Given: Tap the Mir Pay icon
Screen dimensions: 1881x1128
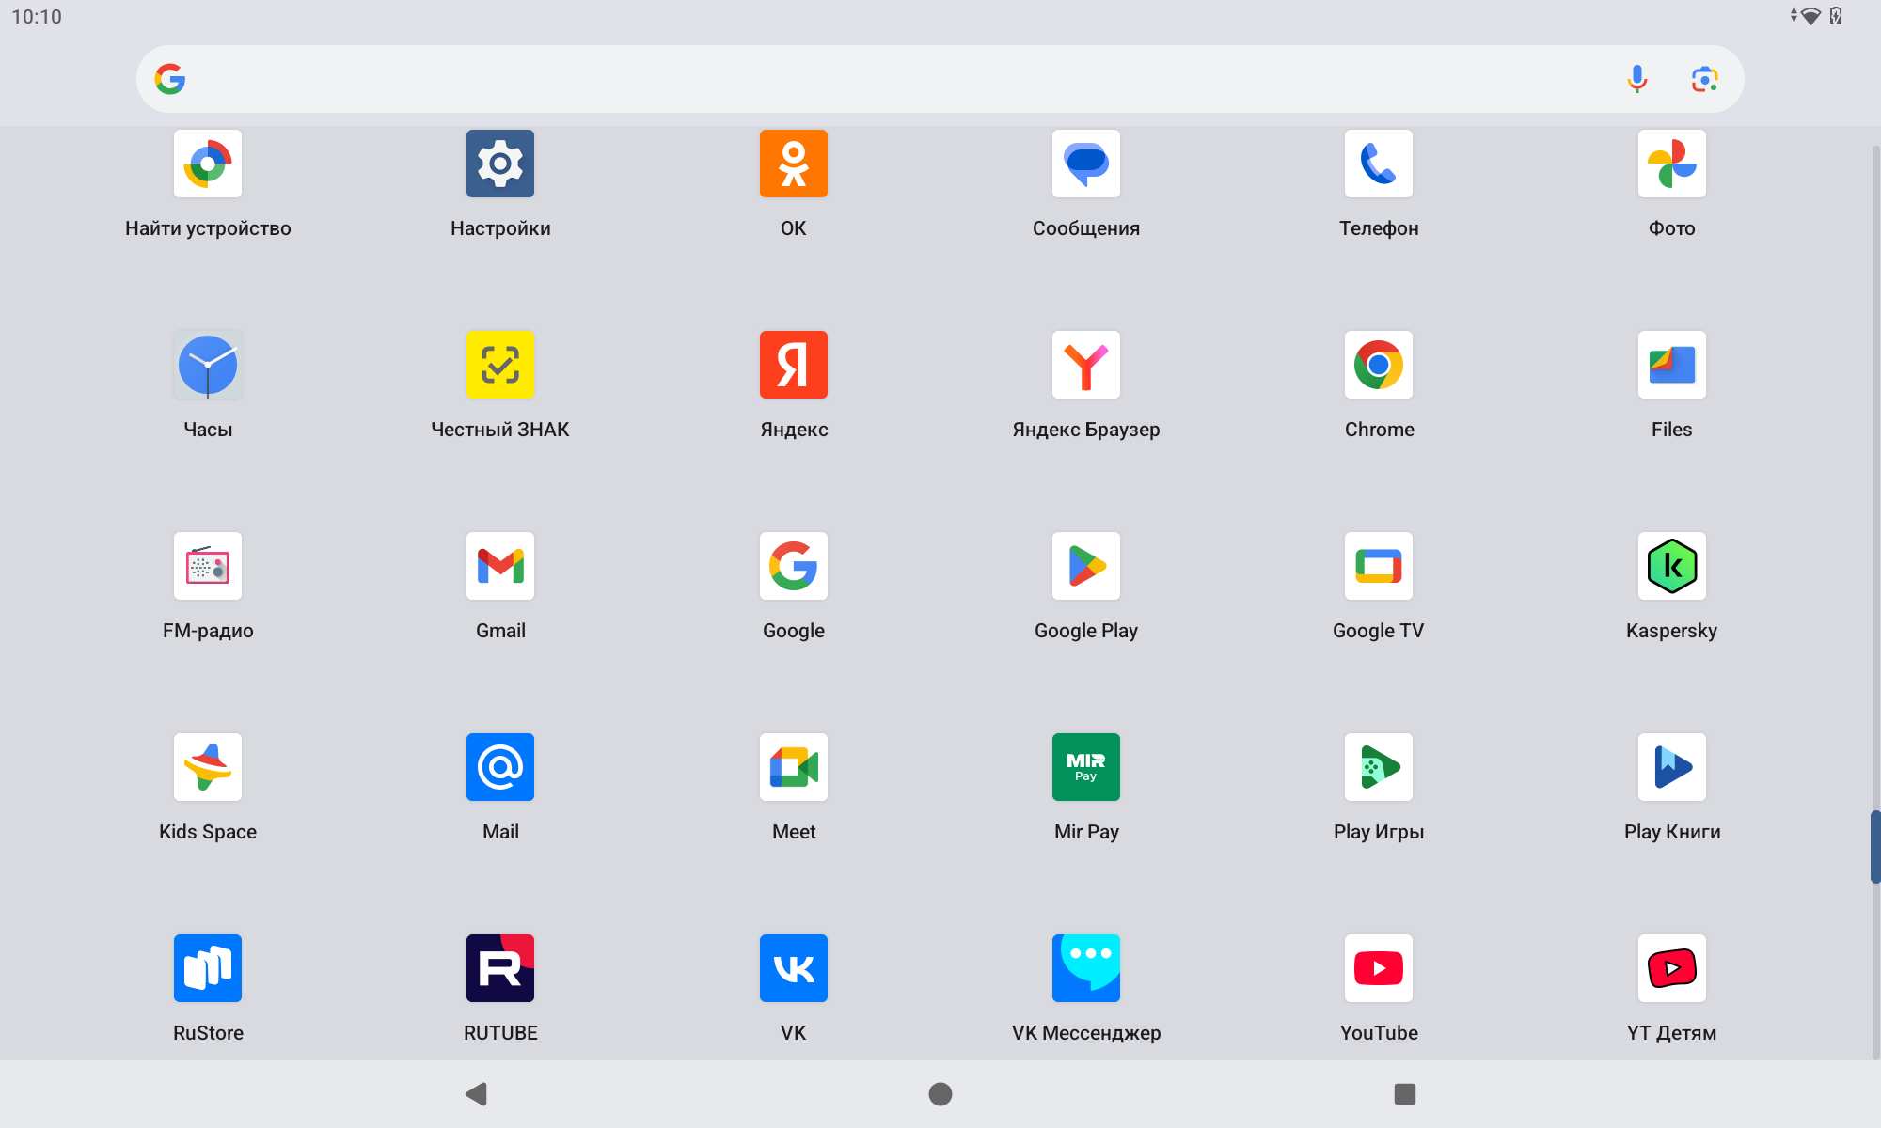Looking at the screenshot, I should pos(1085,767).
